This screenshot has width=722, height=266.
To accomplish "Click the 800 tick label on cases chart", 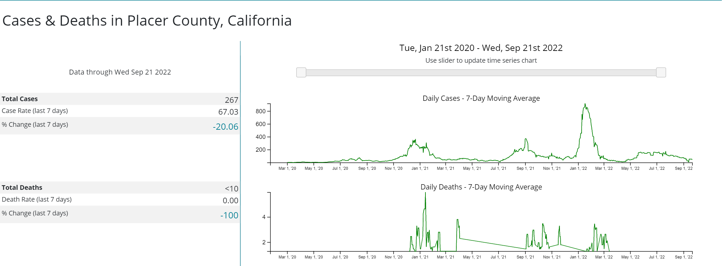I will point(260,111).
